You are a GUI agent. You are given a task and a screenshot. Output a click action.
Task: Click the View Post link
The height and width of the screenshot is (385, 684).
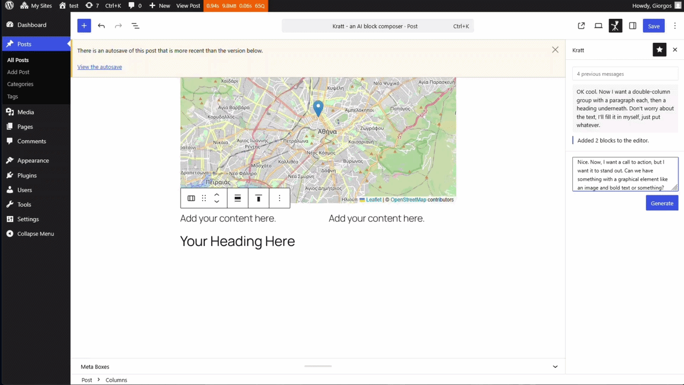tap(188, 5)
